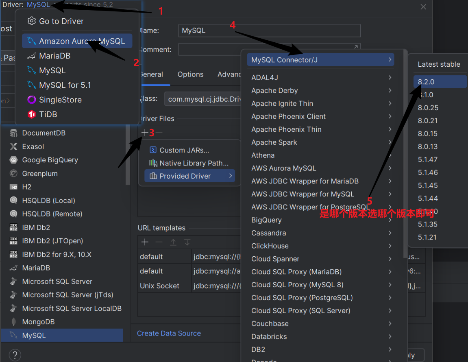Select IBM Db2 for 9.X, 10.X driver
This screenshot has width=468, height=362.
(62, 255)
